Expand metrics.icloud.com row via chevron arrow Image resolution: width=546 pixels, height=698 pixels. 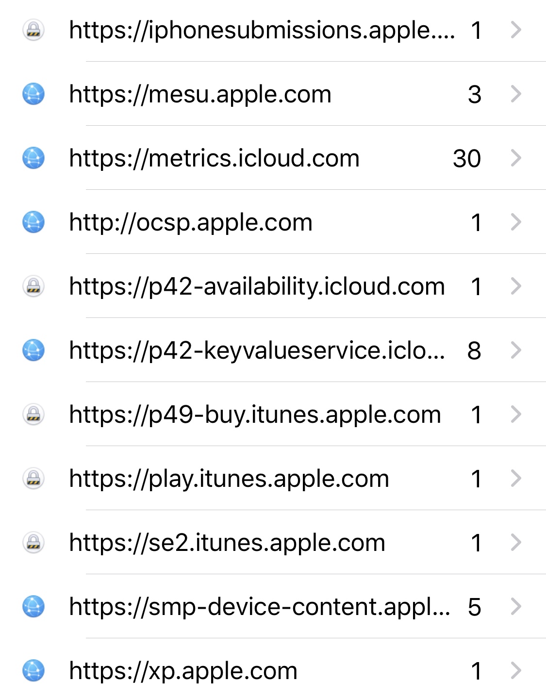pyautogui.click(x=516, y=158)
